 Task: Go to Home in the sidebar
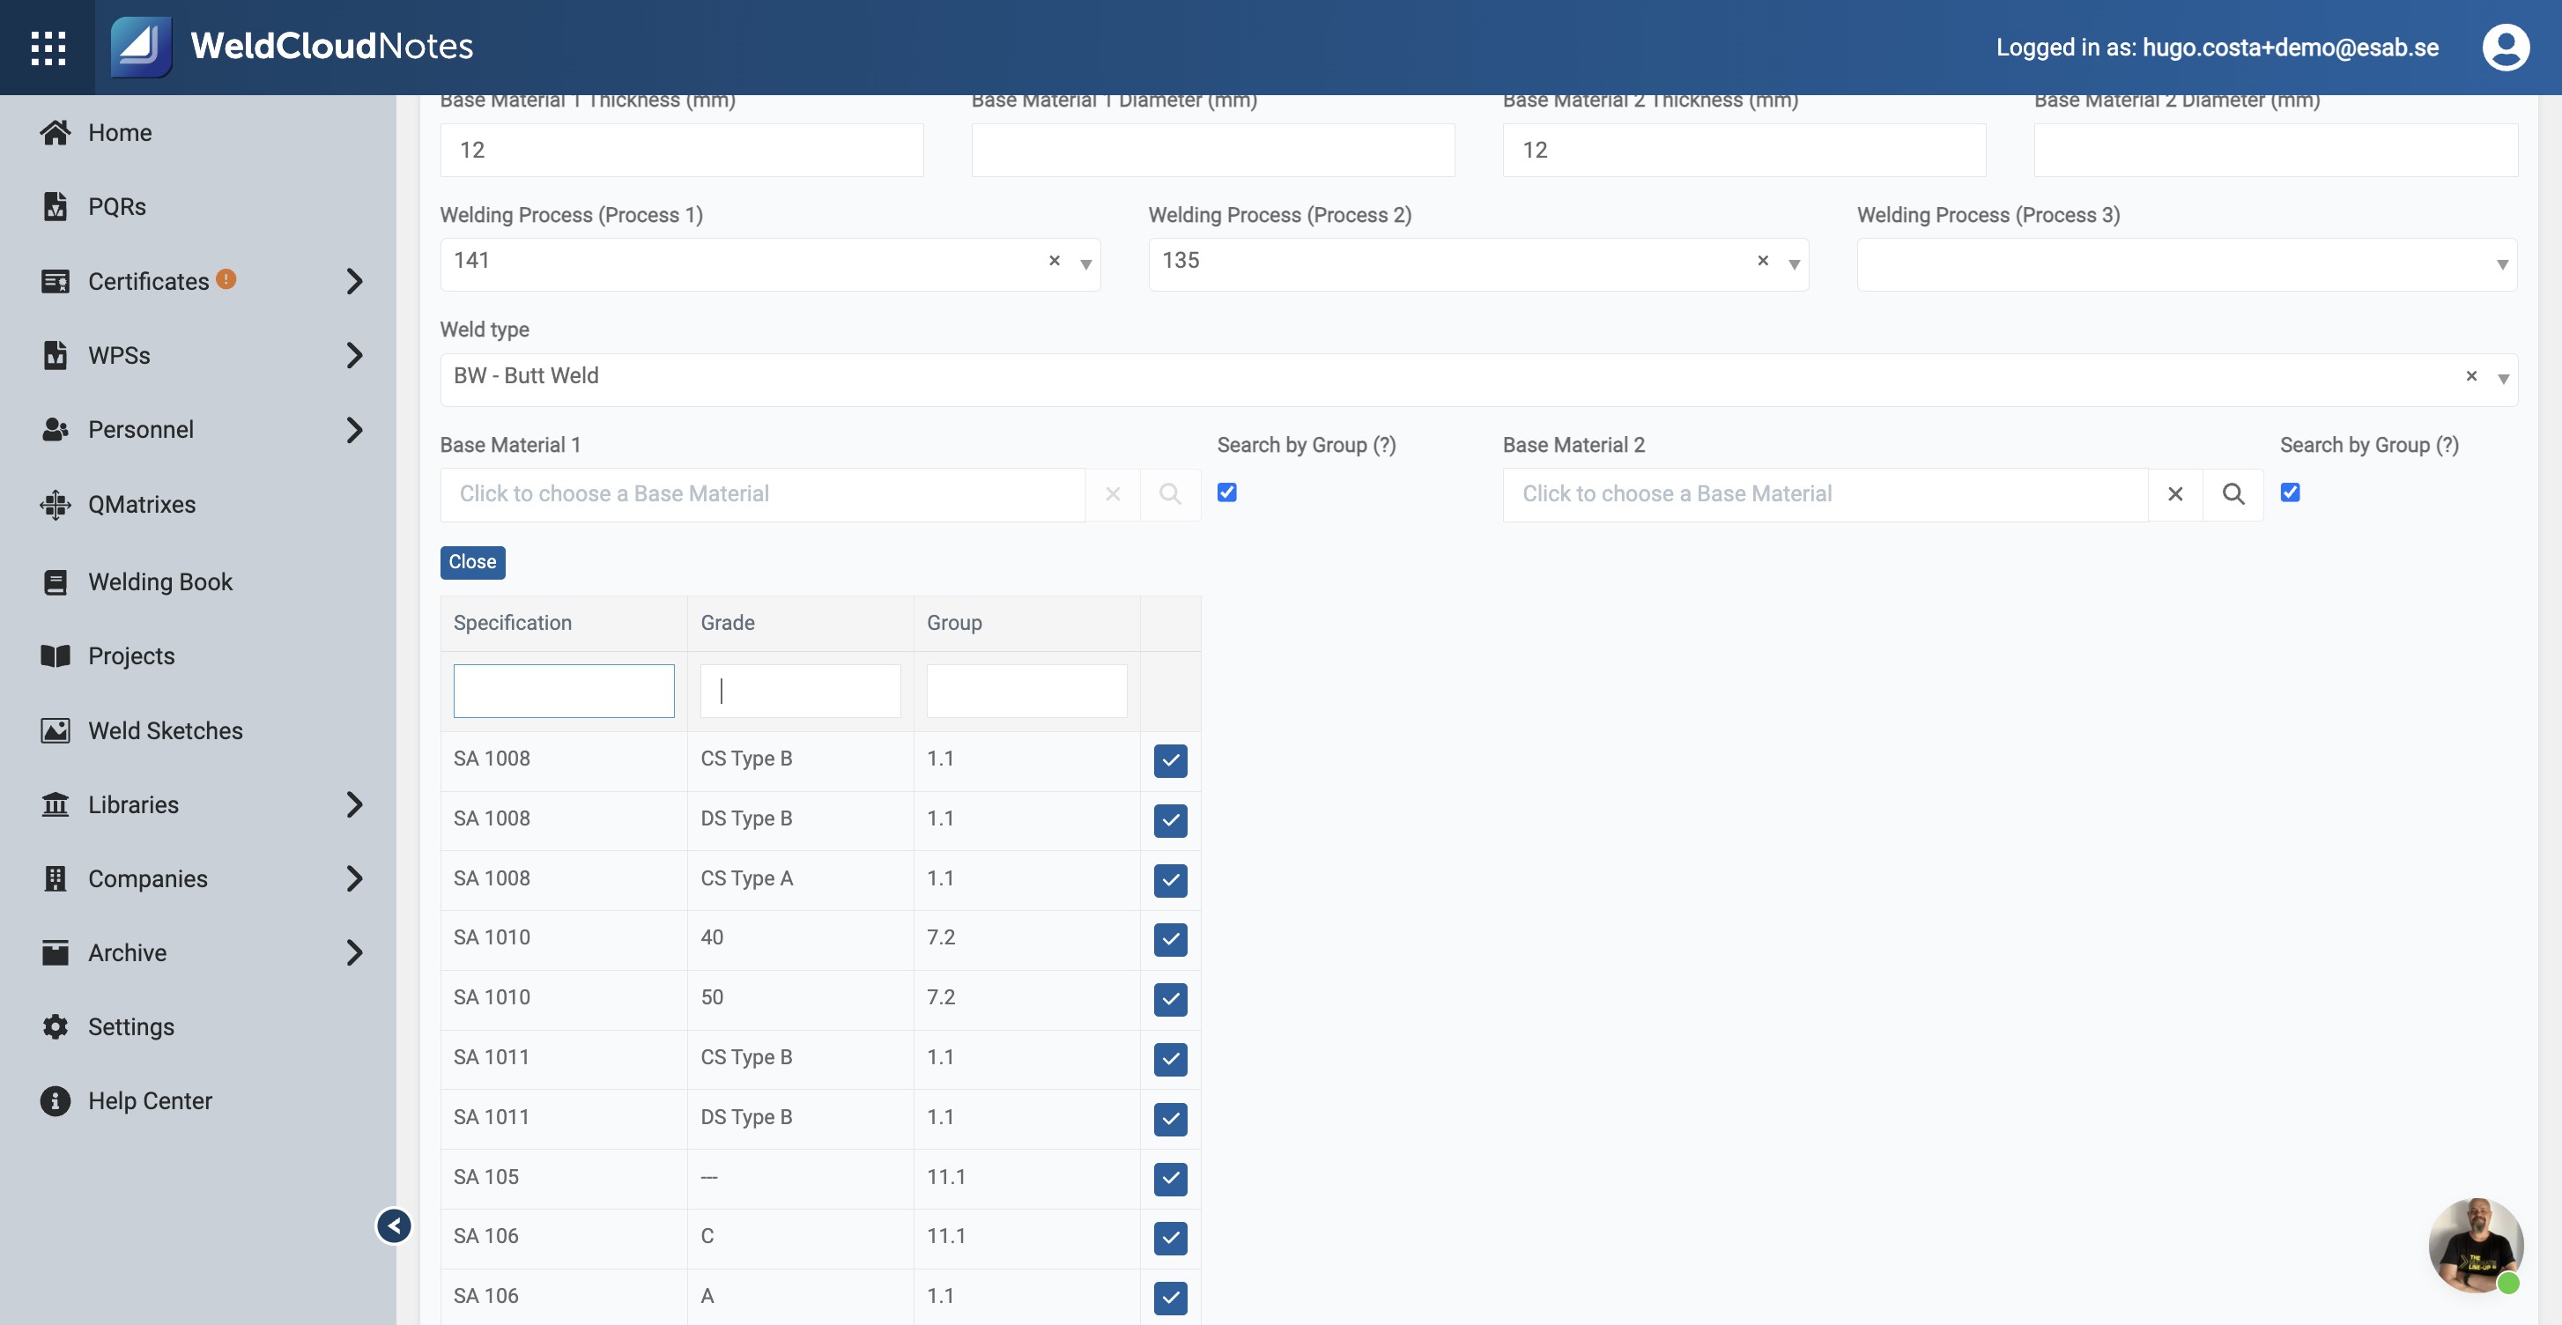point(119,132)
